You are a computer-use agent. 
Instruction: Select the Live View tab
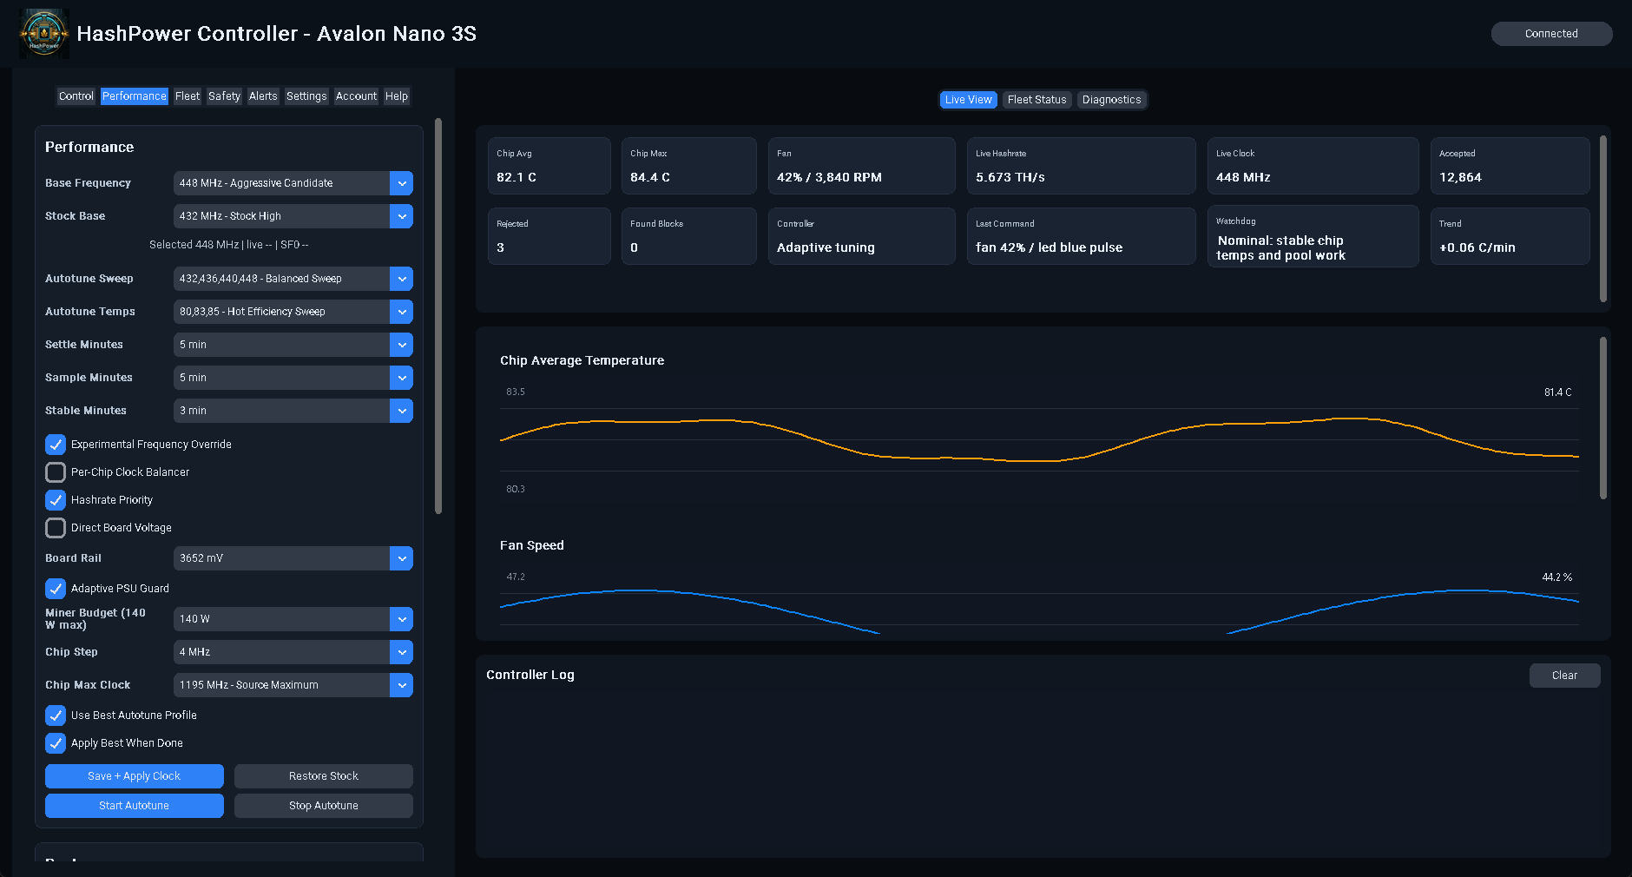pyautogui.click(x=968, y=100)
